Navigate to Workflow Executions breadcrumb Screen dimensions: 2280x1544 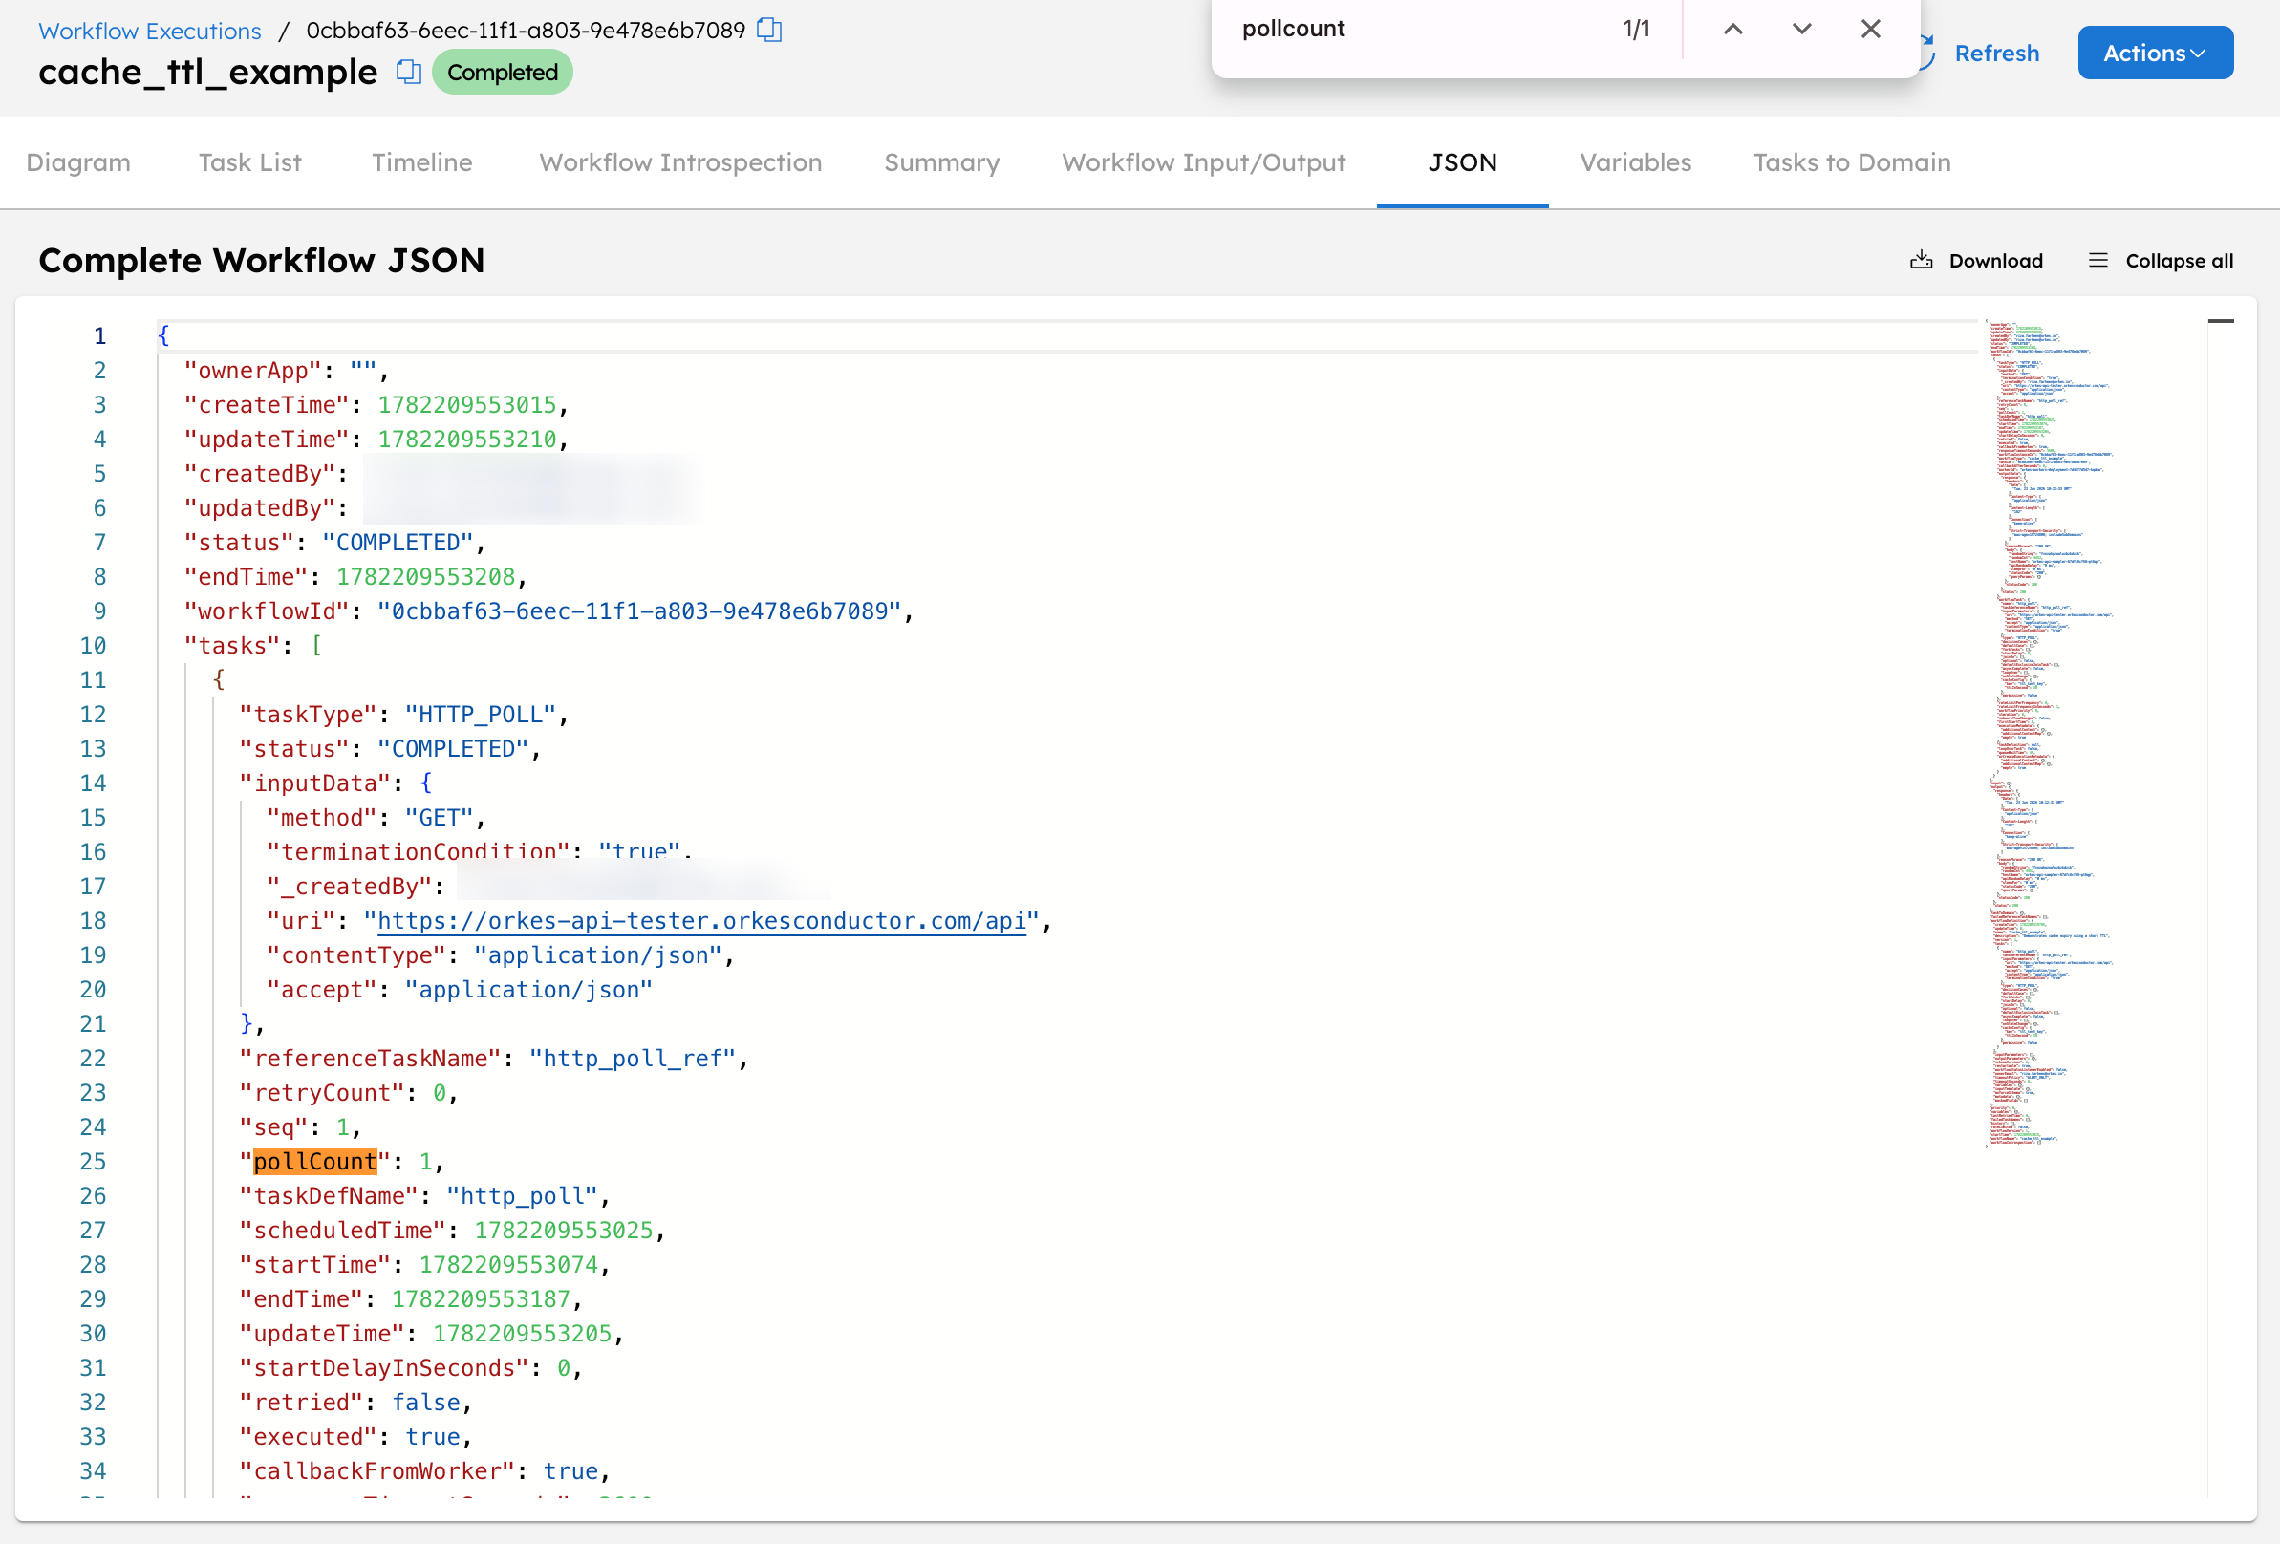click(x=150, y=31)
